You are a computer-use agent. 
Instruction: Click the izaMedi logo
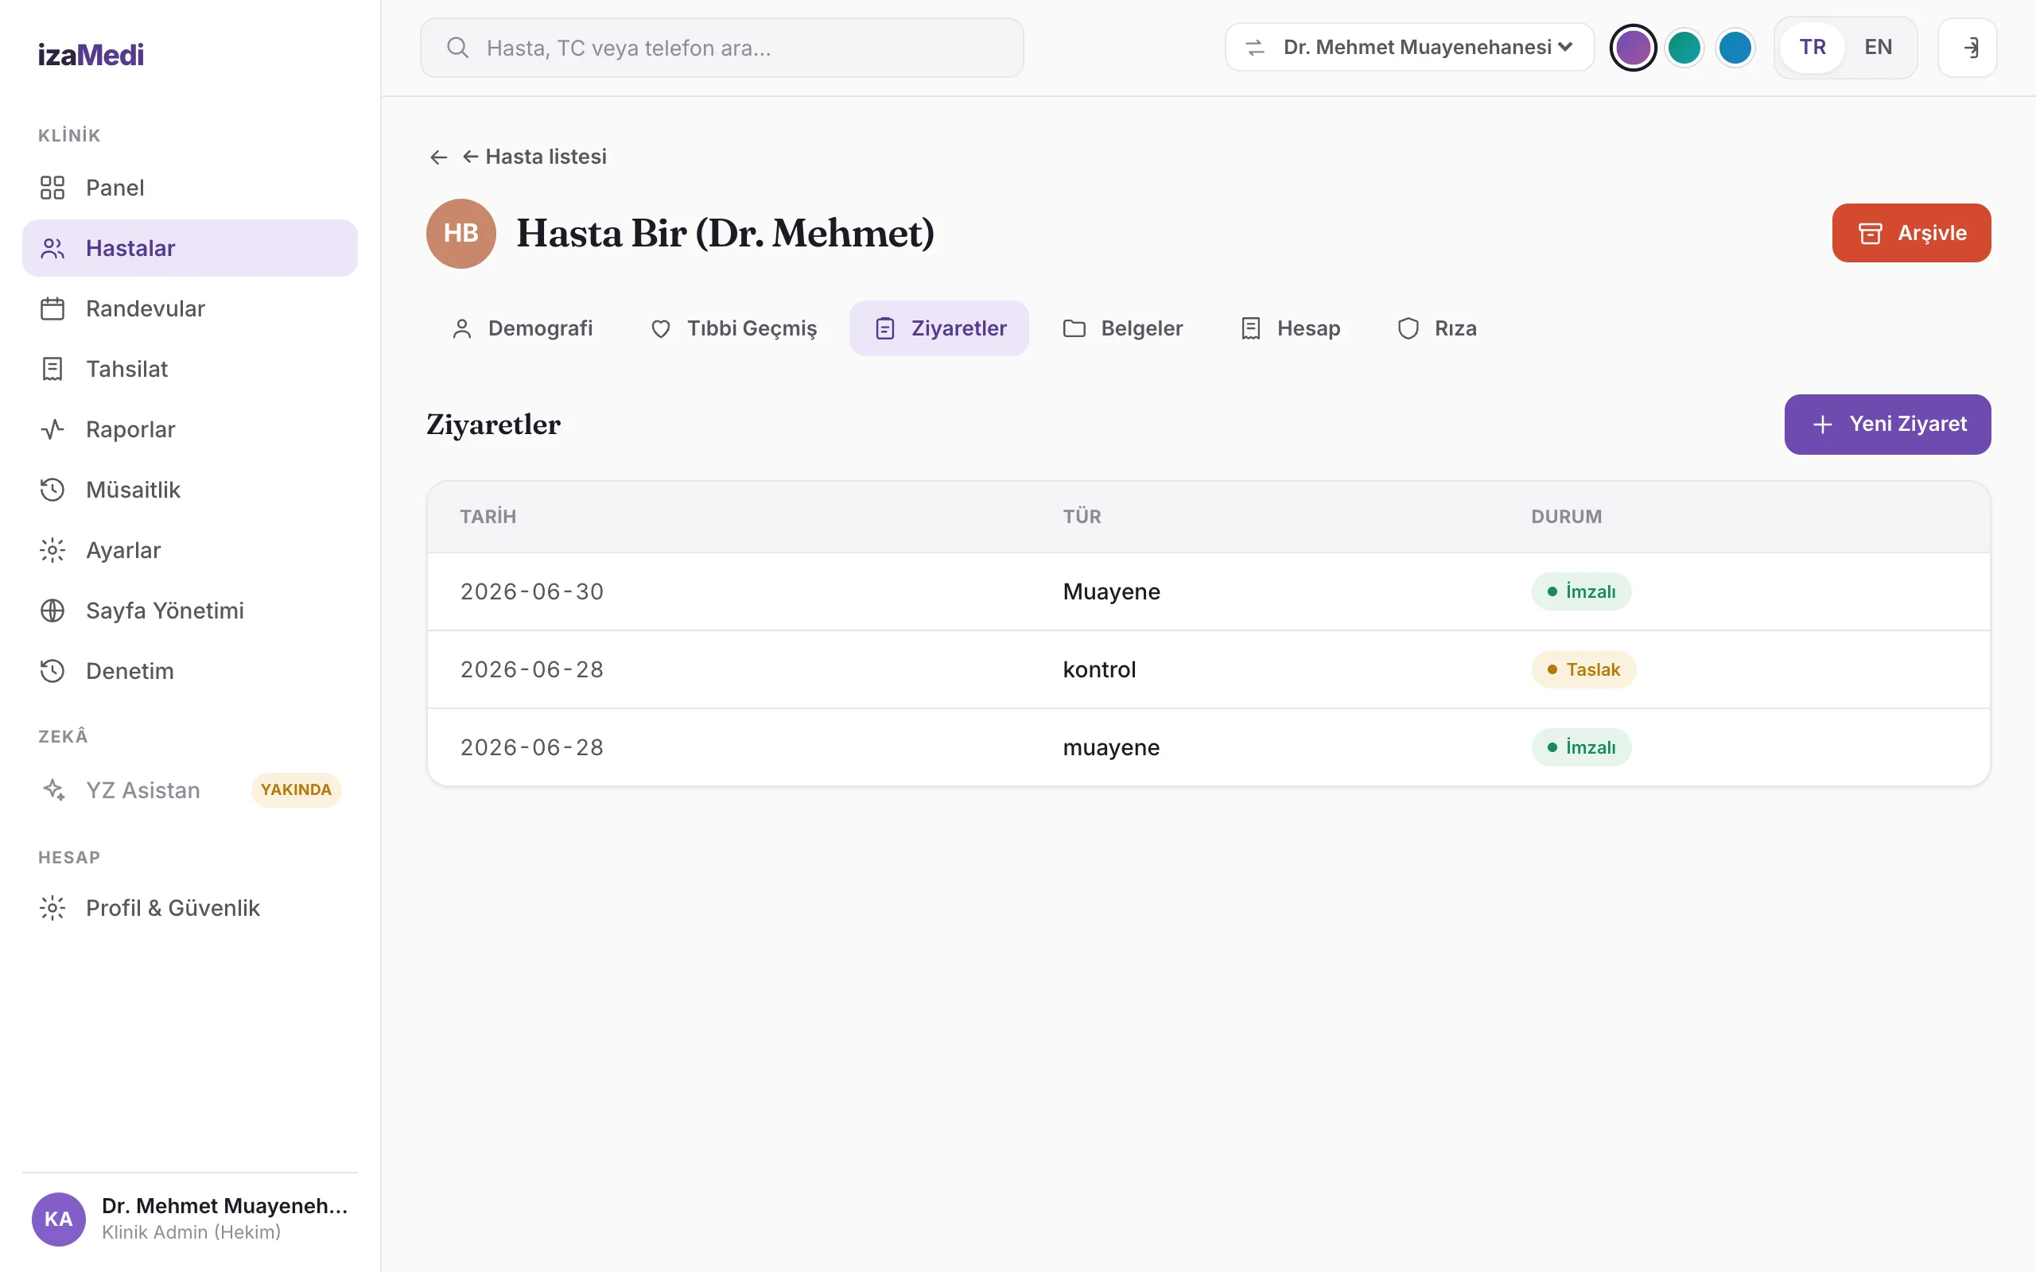(91, 55)
